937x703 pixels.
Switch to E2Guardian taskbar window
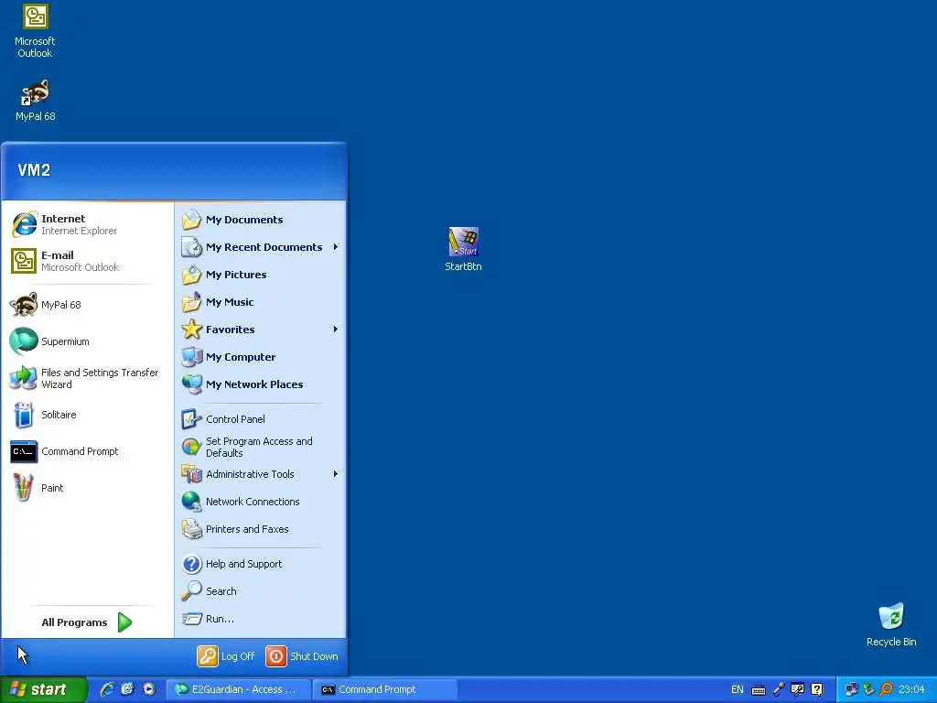[x=238, y=689]
